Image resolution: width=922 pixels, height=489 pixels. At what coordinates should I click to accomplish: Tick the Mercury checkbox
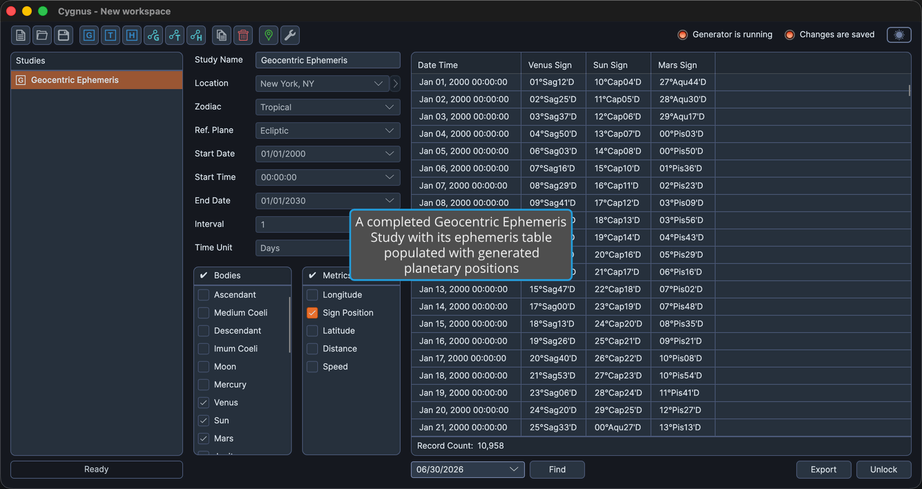coord(204,385)
